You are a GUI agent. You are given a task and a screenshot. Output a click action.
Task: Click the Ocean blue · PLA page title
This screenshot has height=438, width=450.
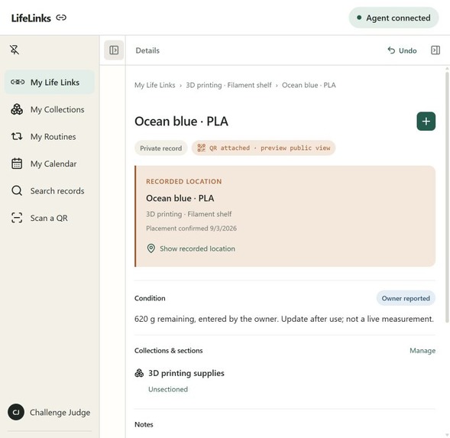pyautogui.click(x=181, y=122)
